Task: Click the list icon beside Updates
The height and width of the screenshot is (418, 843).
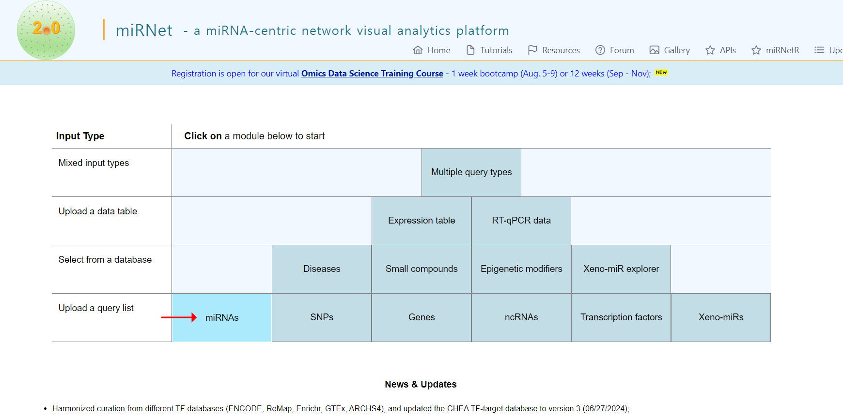Action: click(819, 50)
